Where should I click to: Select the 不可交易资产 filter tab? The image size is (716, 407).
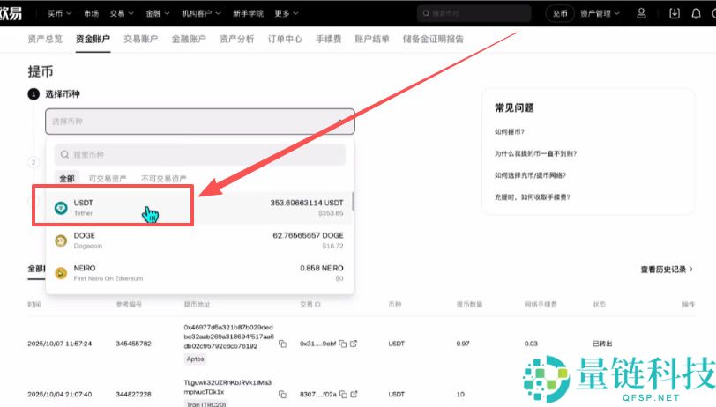click(163, 179)
